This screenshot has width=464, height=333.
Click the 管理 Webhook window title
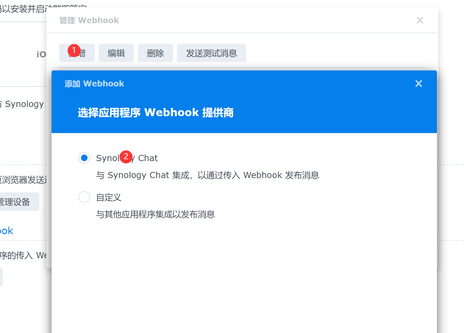(89, 21)
